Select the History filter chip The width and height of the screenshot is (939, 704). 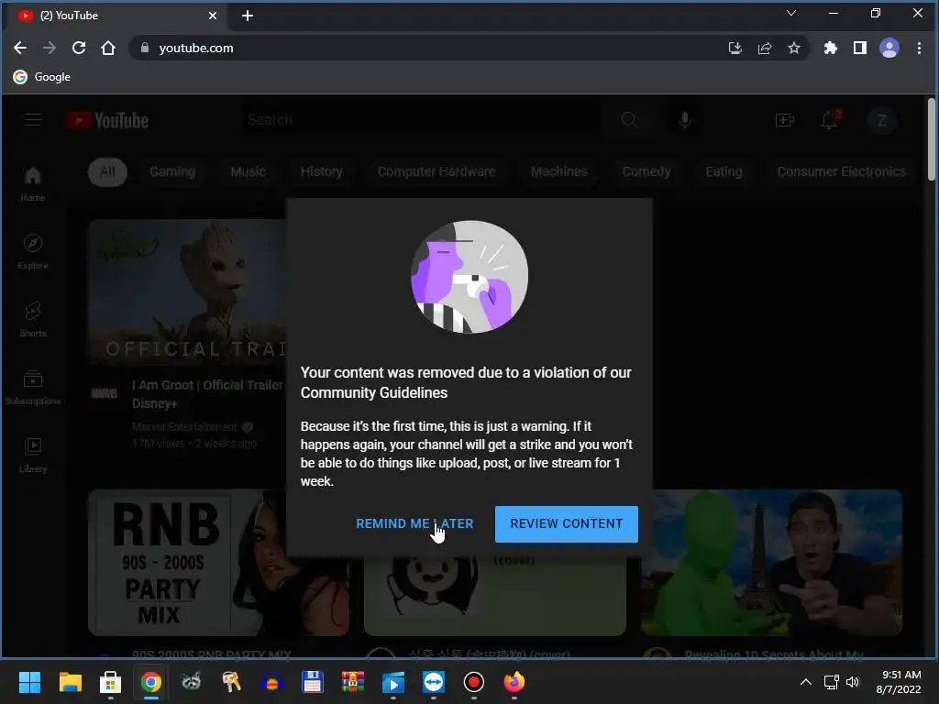[x=322, y=171]
